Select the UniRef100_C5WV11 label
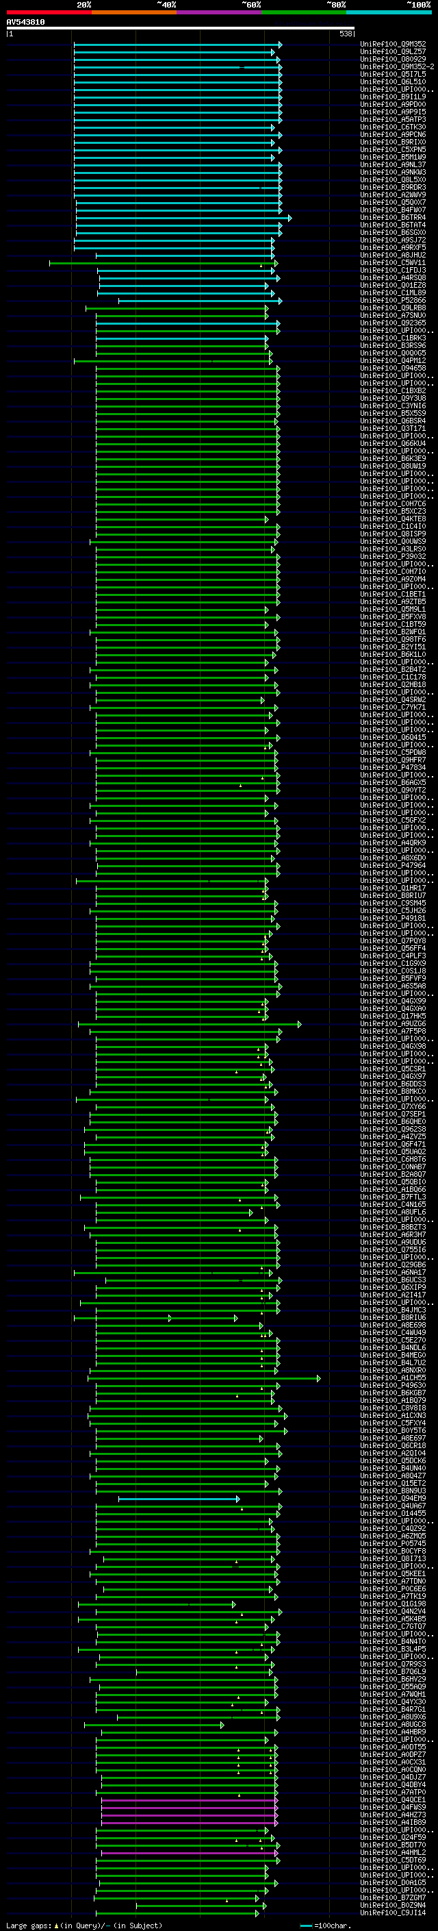438x1931 pixels. [x=393, y=262]
